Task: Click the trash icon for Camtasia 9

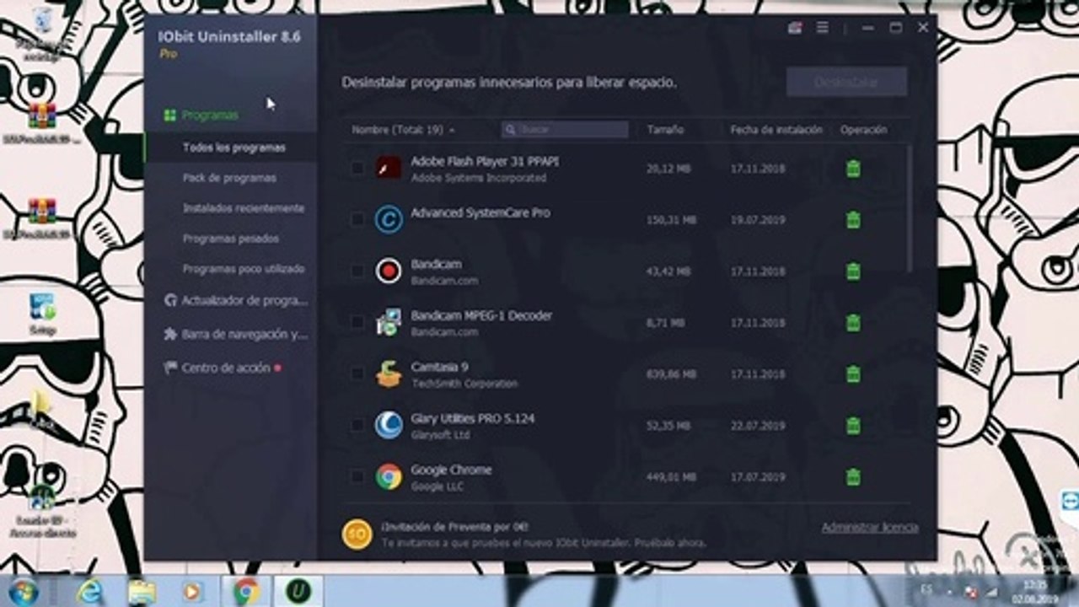Action: click(853, 374)
